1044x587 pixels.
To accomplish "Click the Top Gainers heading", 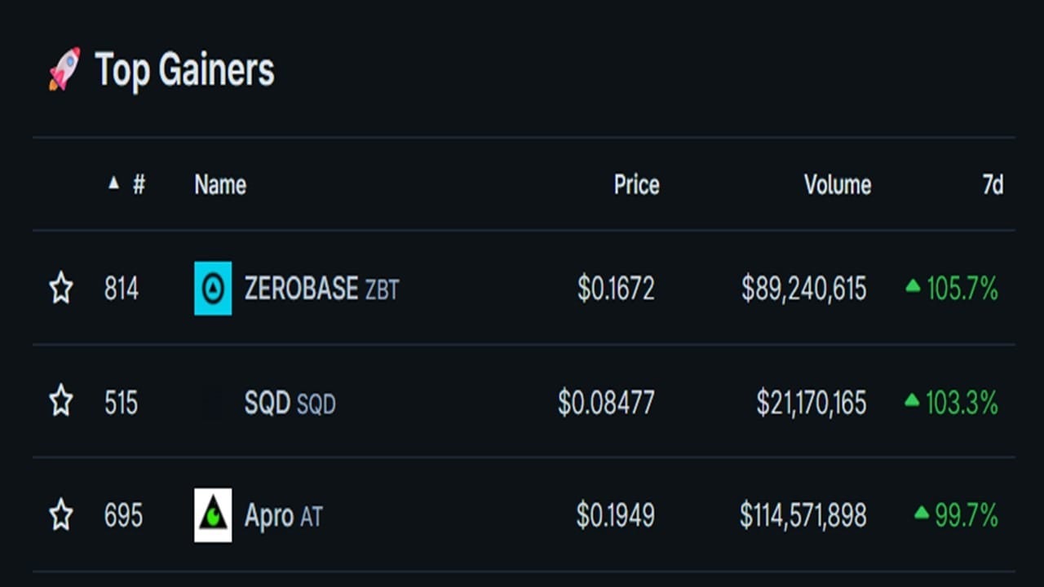I will pos(184,70).
